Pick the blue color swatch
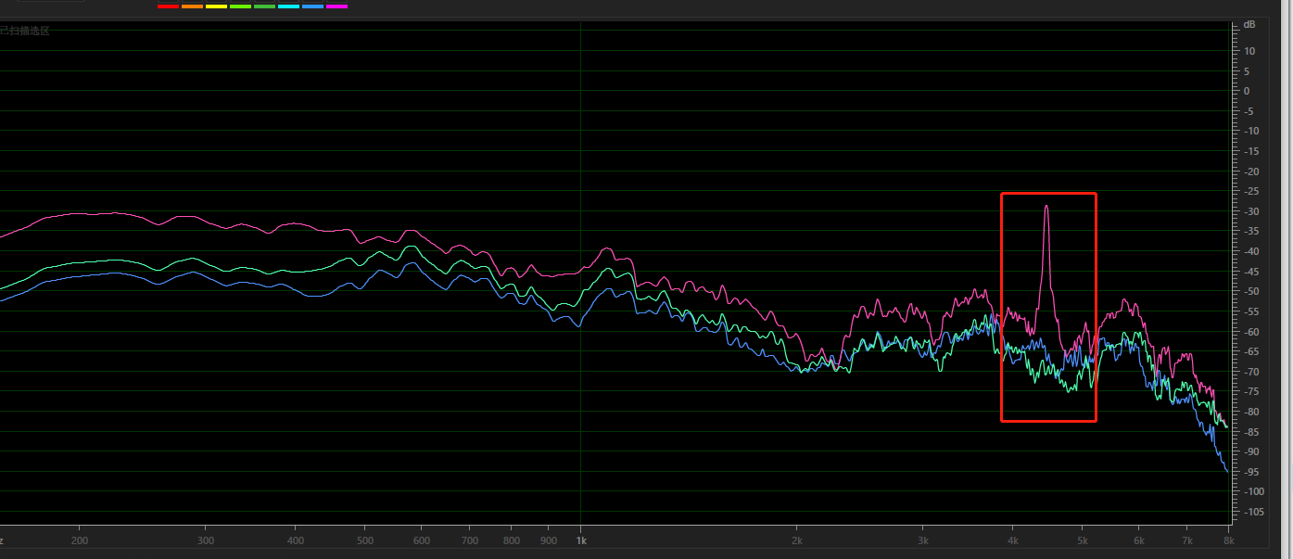Image resolution: width=1293 pixels, height=559 pixels. [x=312, y=6]
